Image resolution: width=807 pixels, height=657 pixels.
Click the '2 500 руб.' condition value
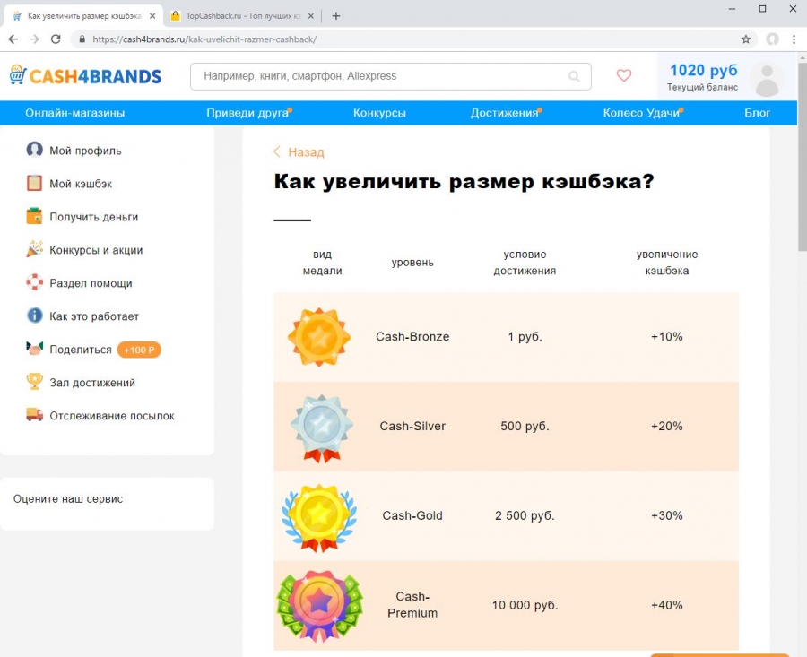coord(525,515)
